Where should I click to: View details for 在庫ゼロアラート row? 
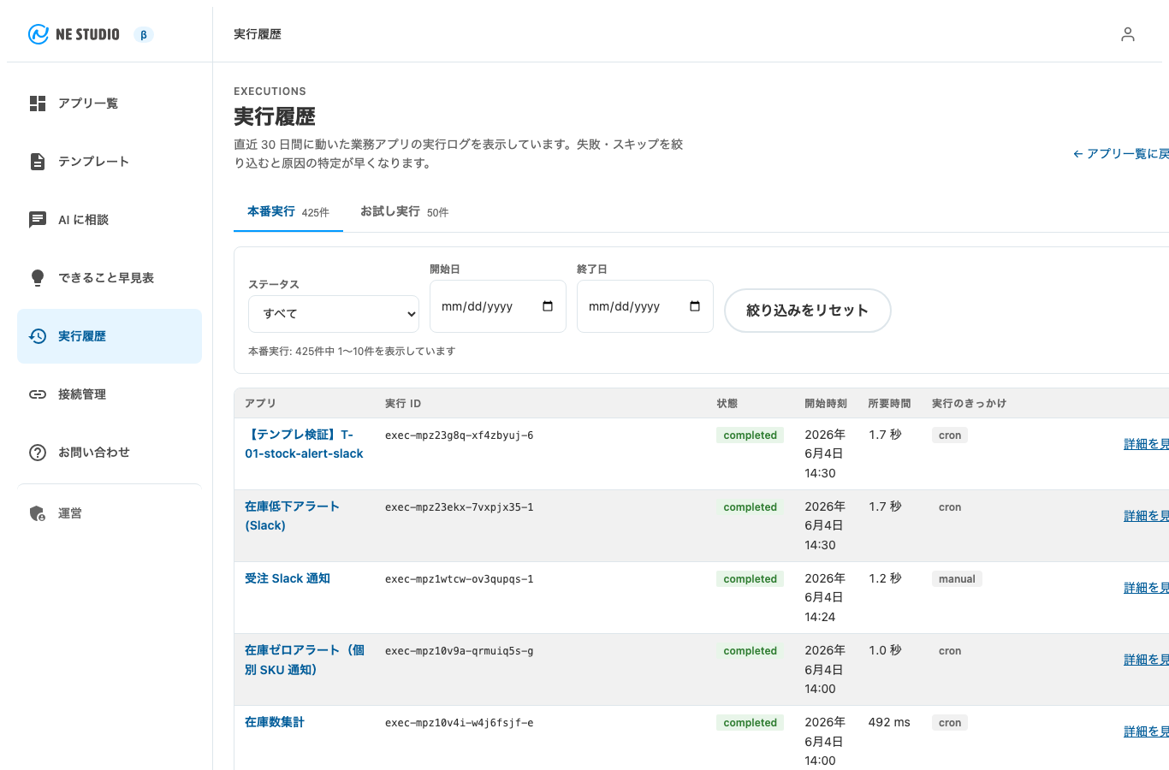[x=1147, y=660]
